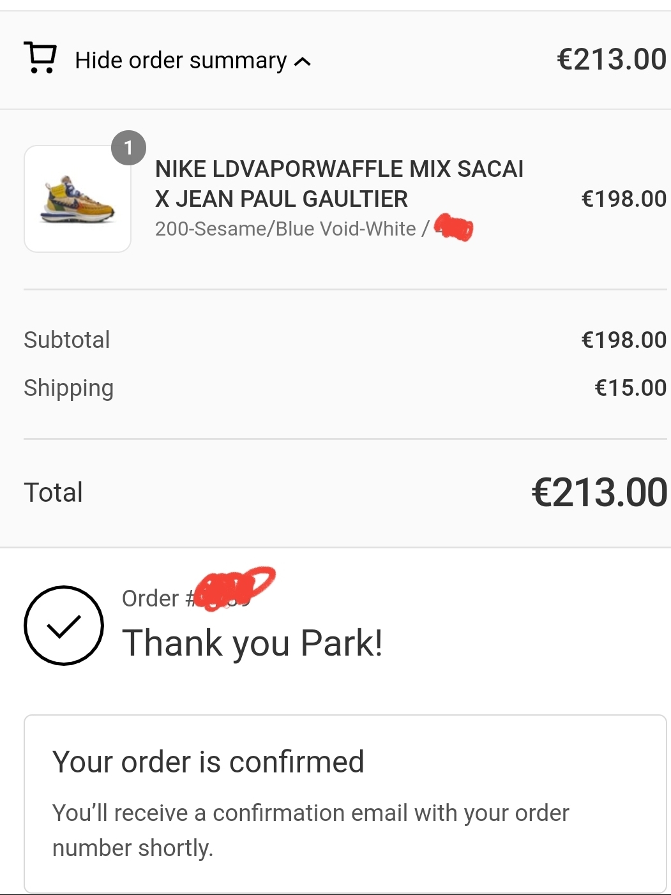Click the confirmation email message text
The image size is (671, 895).
tap(311, 831)
